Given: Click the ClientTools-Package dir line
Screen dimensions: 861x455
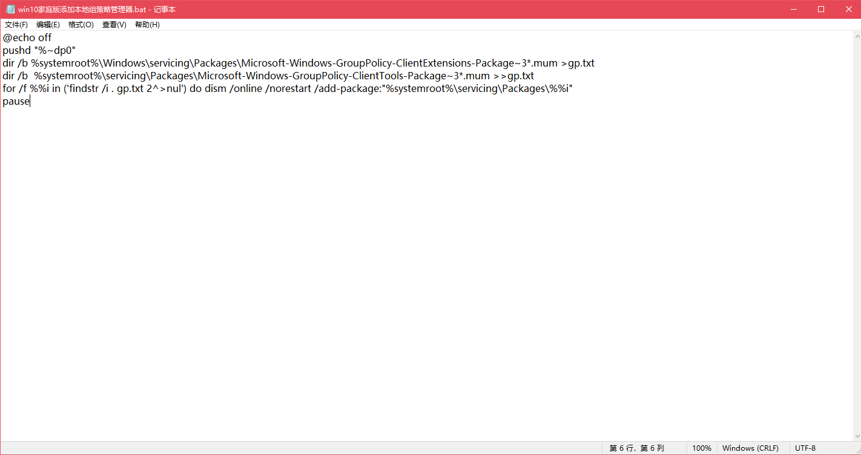Looking at the screenshot, I should coord(268,76).
